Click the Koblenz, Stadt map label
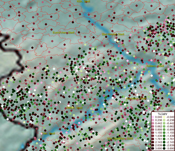Image resolution: width=175 pixels, height=151 pixels. click(x=155, y=66)
